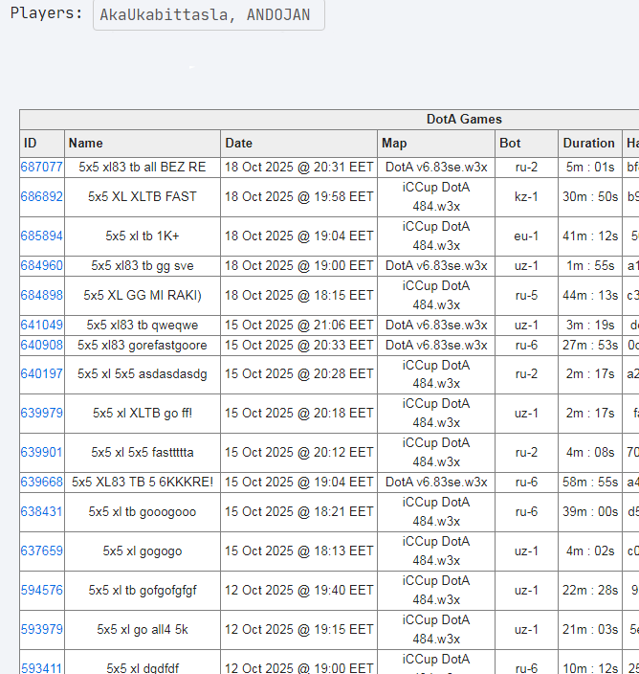
Task: Select game name '5x5 xl go all4 5k'
Action: coord(143,629)
